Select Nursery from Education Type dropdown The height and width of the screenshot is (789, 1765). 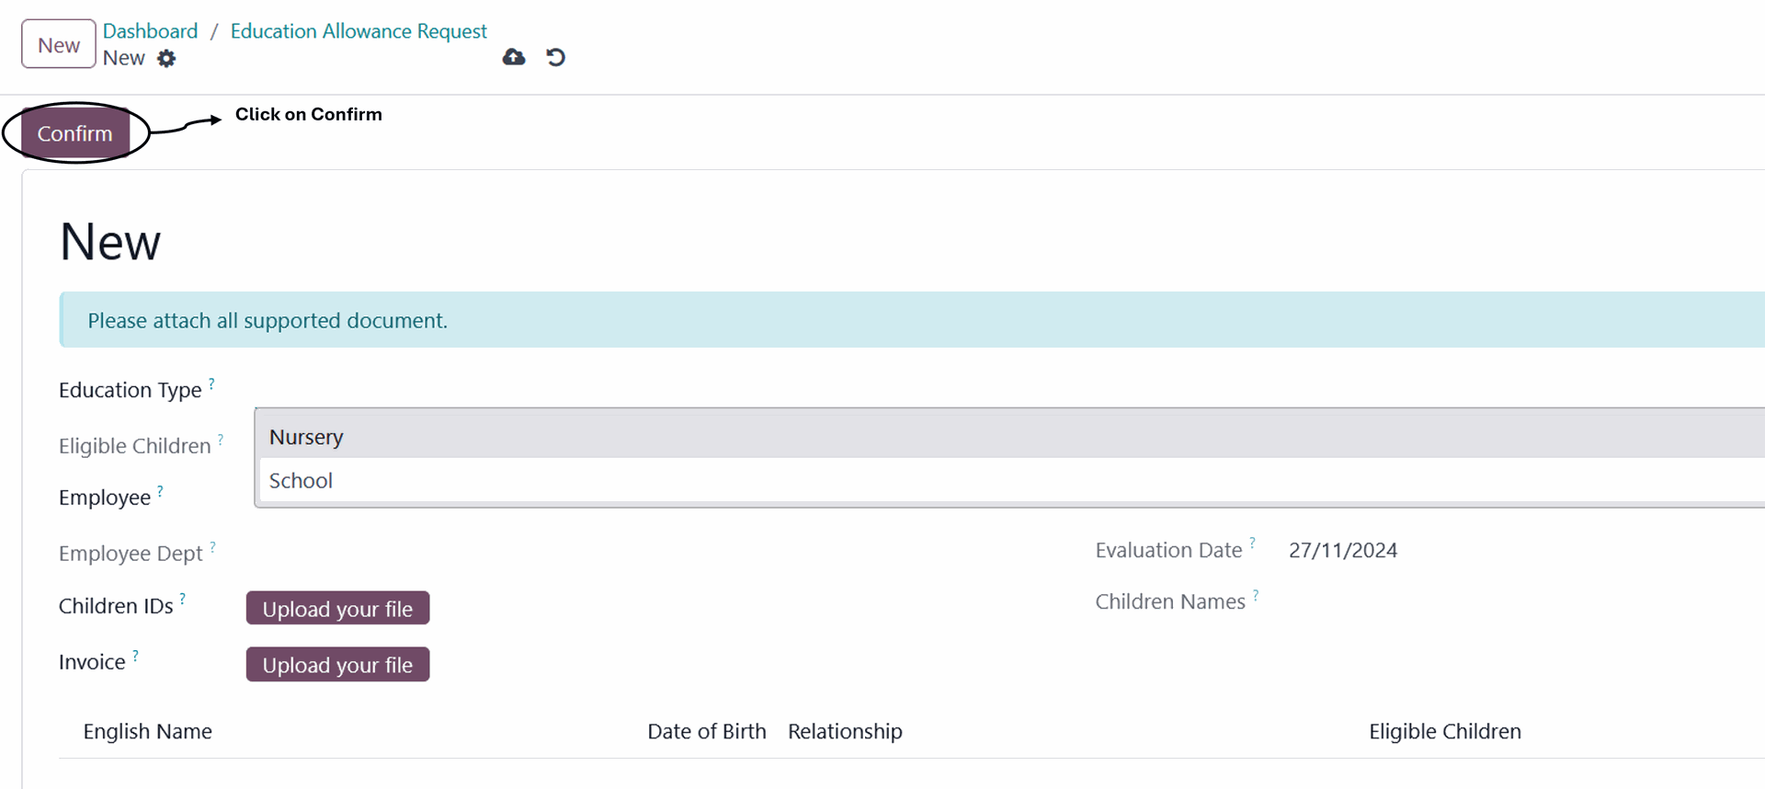tap(306, 437)
